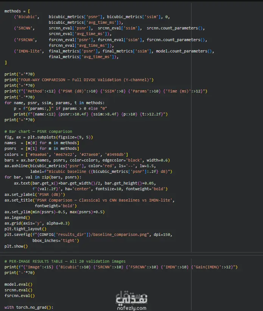Click the model.eval() line
This screenshot has width=263, height=311.
click(x=18, y=285)
